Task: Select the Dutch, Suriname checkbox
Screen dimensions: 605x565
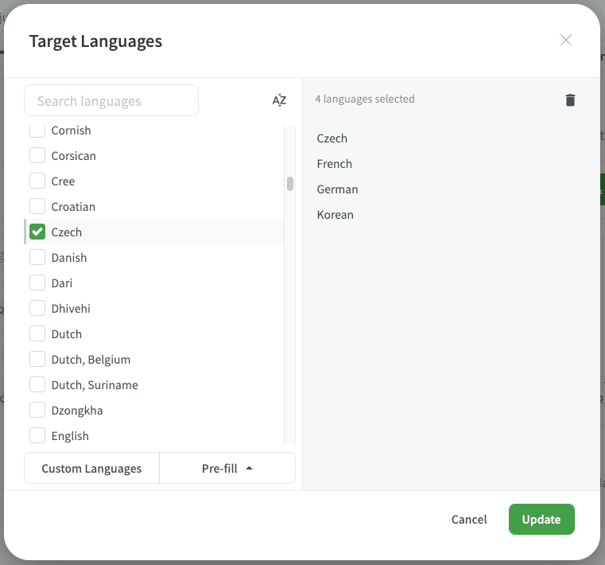Action: [x=37, y=385]
